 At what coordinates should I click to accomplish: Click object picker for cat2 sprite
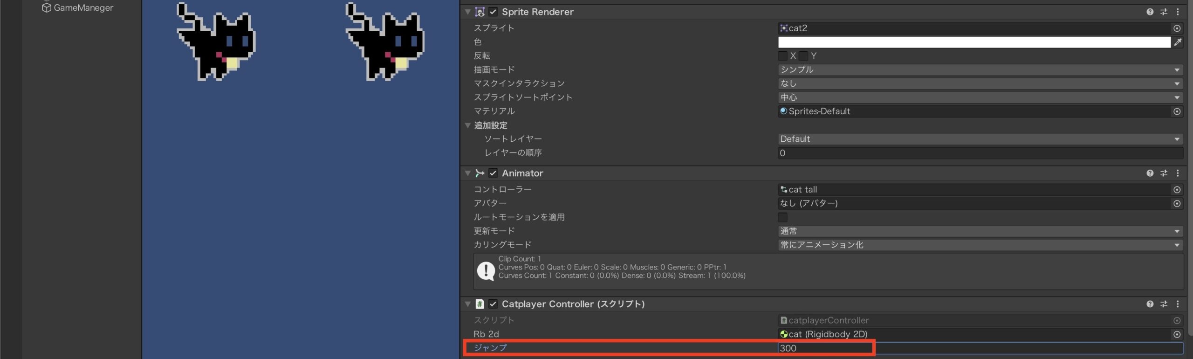click(1177, 28)
